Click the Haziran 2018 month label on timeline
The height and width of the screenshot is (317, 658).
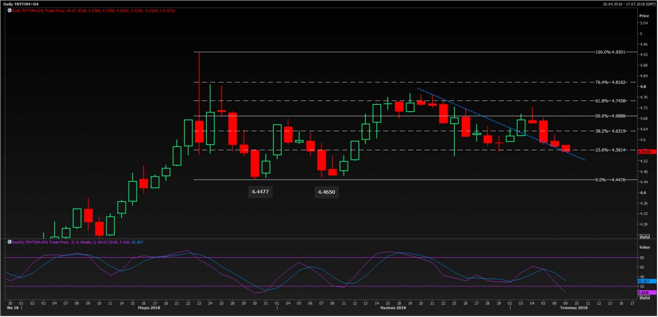[x=393, y=309]
